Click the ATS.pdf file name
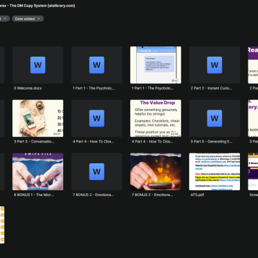Image resolution: width=258 pixels, height=258 pixels. [x=197, y=195]
